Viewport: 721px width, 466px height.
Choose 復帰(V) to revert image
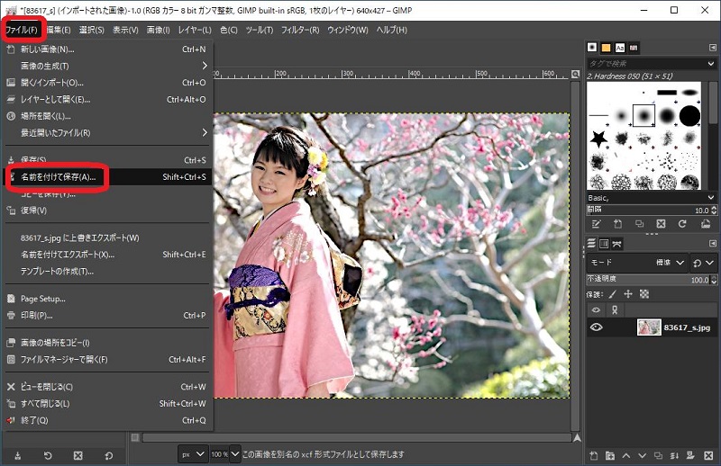pos(106,211)
